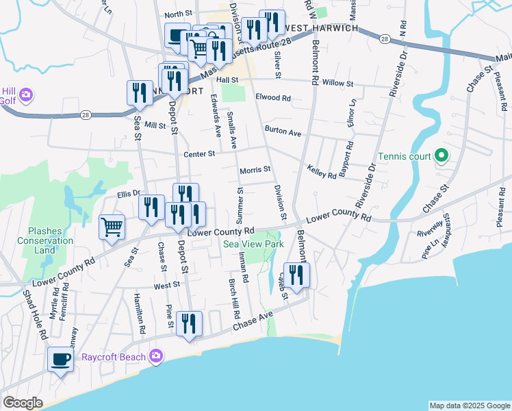Select the Silver St label

[x=277, y=64]
